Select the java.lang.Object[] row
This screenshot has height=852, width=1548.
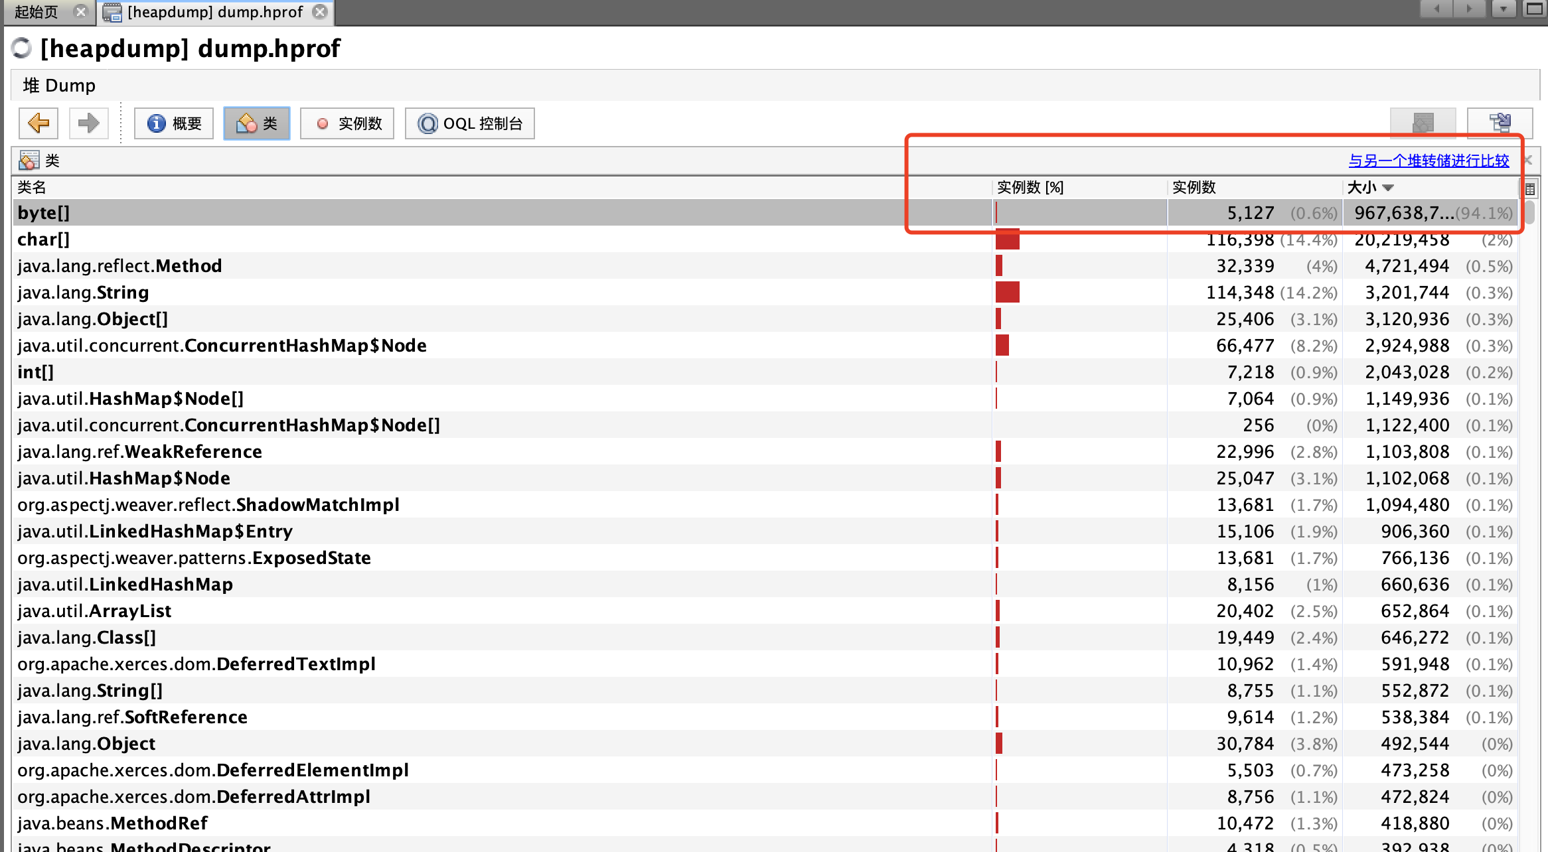765,319
